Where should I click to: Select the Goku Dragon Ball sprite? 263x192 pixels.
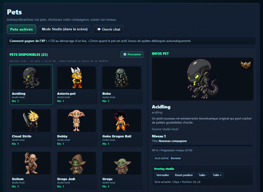pos(122,121)
